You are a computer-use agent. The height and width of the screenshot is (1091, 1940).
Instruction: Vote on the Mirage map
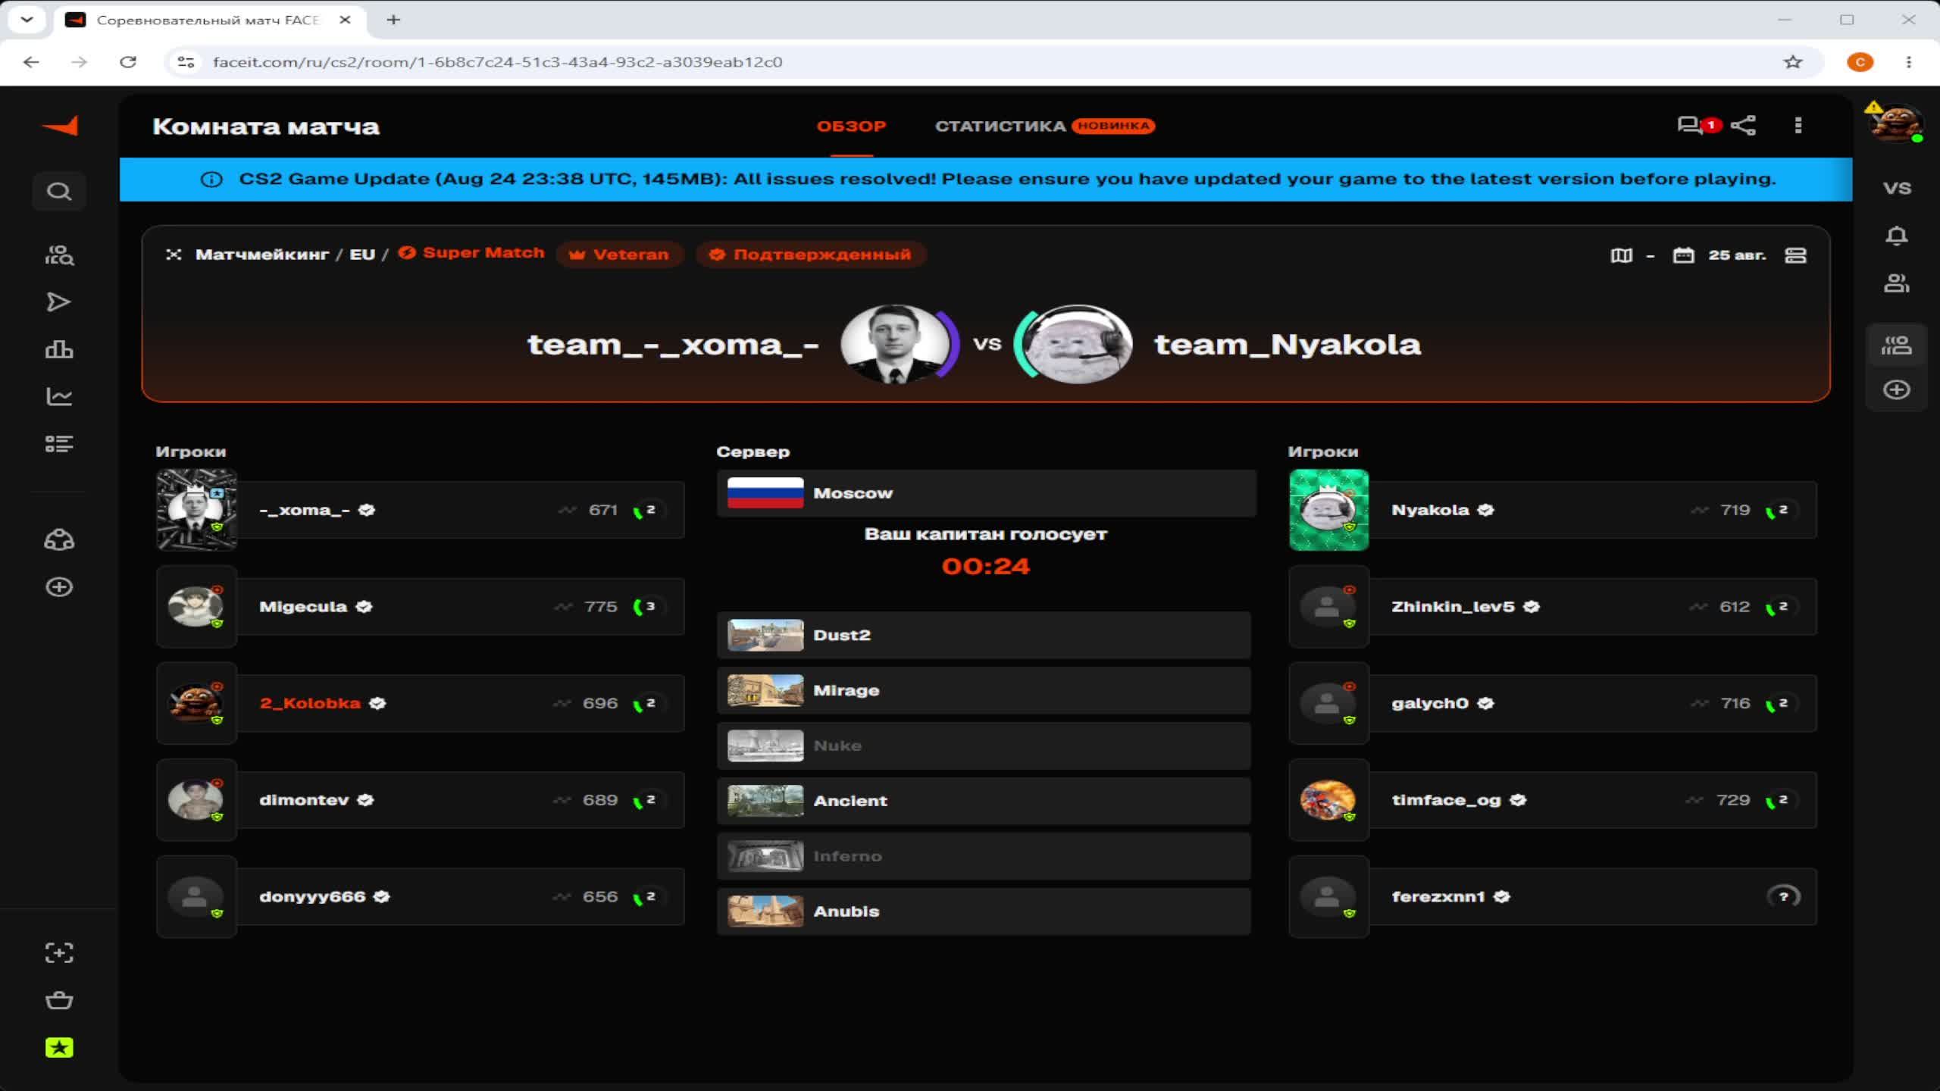pyautogui.click(x=984, y=691)
